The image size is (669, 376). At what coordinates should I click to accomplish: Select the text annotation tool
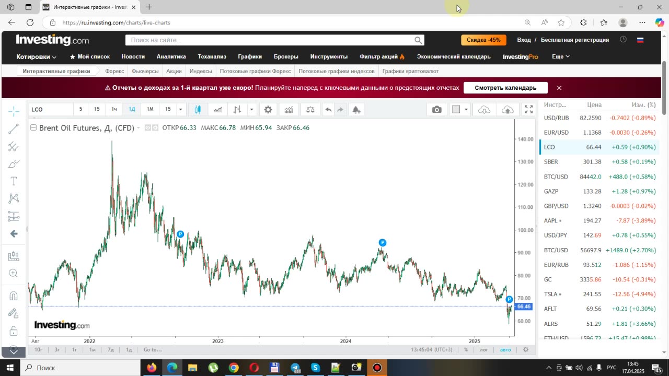point(14,181)
